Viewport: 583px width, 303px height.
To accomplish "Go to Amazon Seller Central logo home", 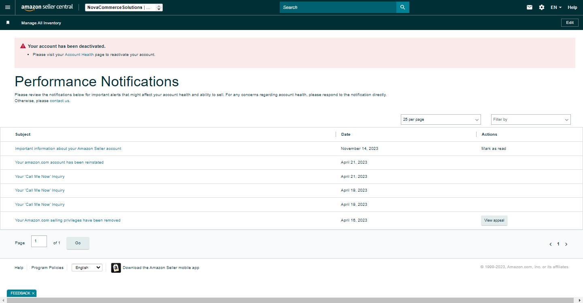I will coord(47,7).
